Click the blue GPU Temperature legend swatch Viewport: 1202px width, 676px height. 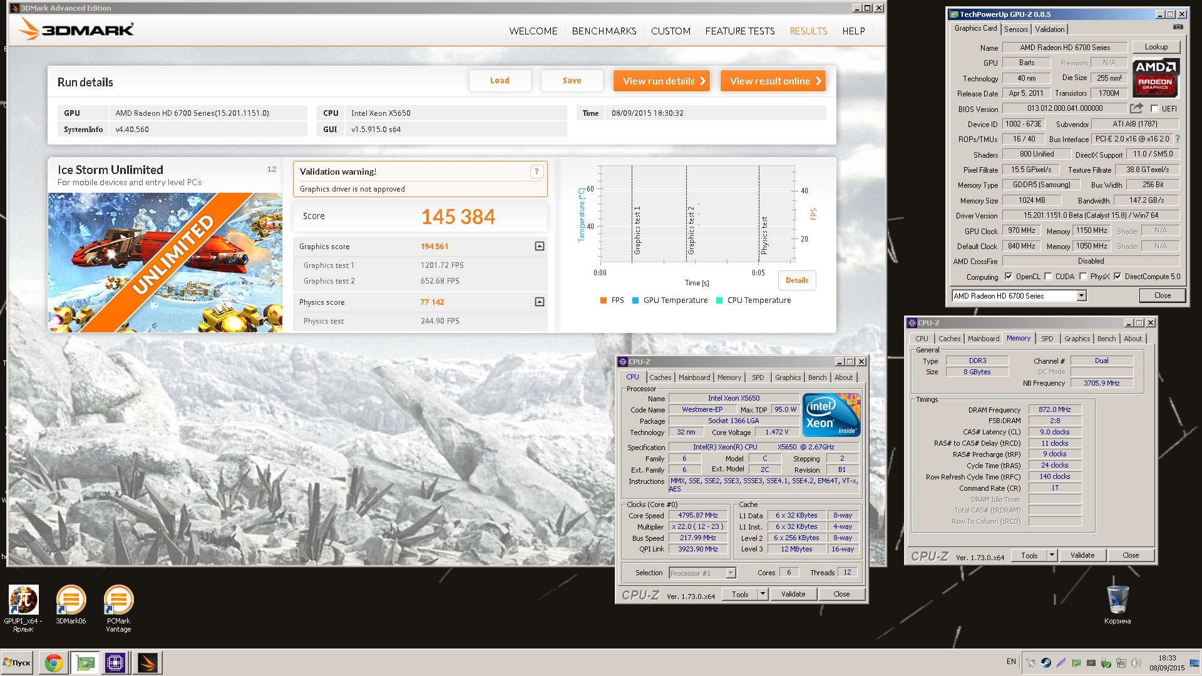tap(635, 300)
